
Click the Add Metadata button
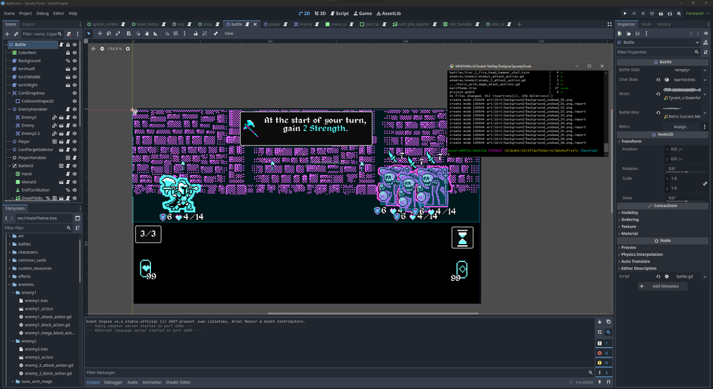[x=662, y=286]
